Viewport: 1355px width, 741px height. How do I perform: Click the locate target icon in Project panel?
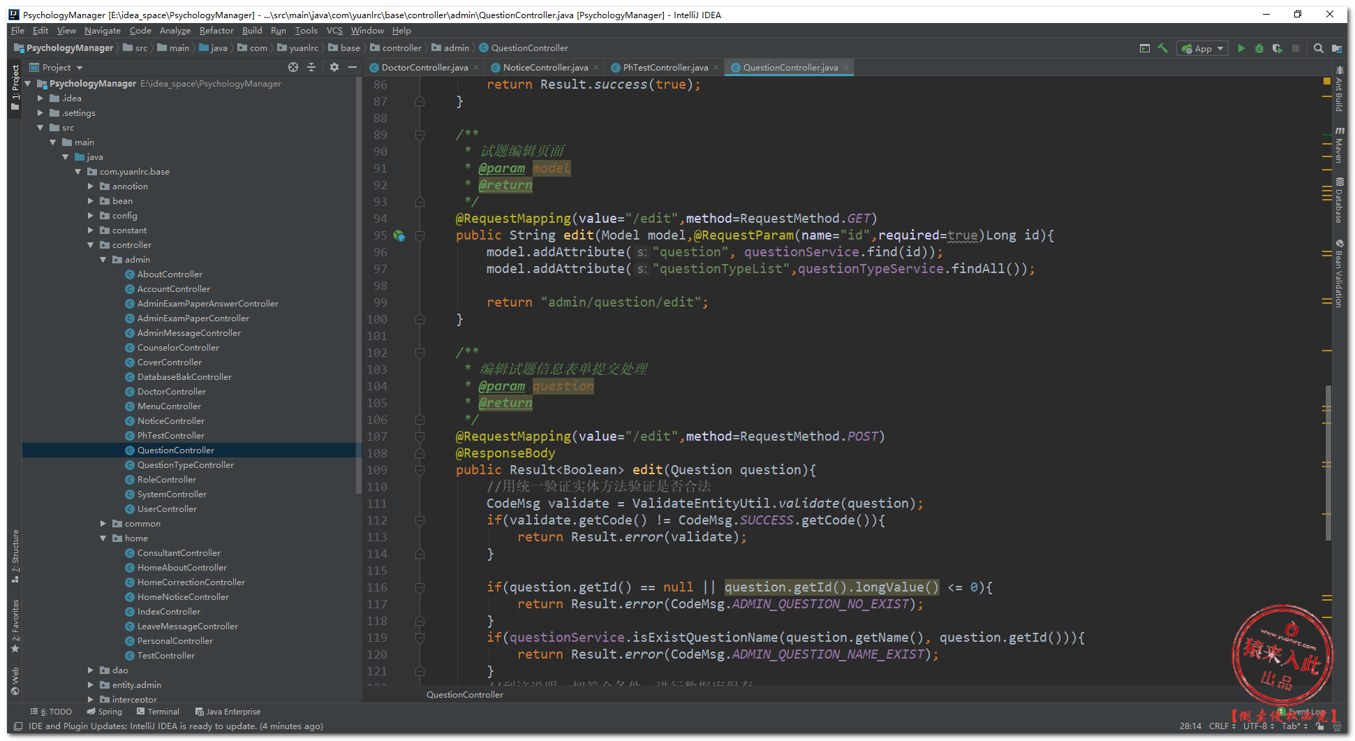(293, 67)
